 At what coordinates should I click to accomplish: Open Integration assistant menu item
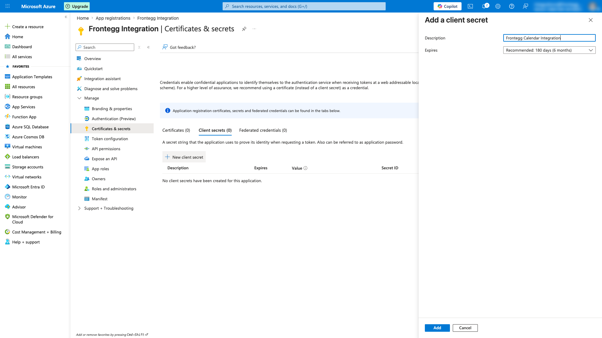coord(103,79)
